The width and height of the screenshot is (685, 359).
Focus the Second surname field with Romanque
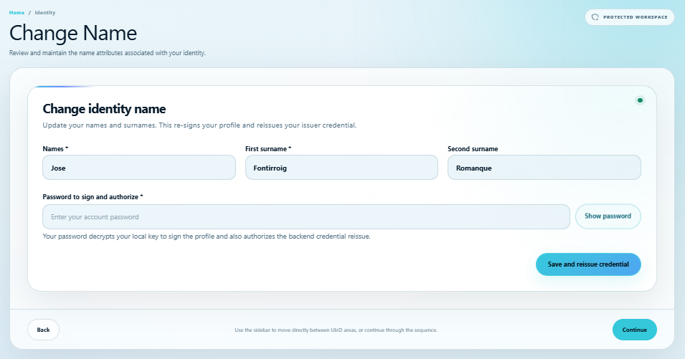click(544, 168)
